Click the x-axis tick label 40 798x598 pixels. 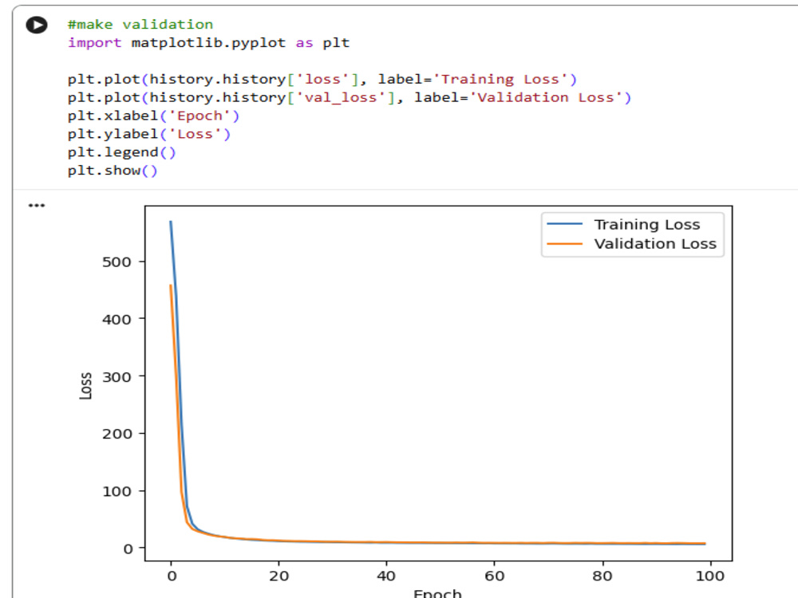click(385, 576)
